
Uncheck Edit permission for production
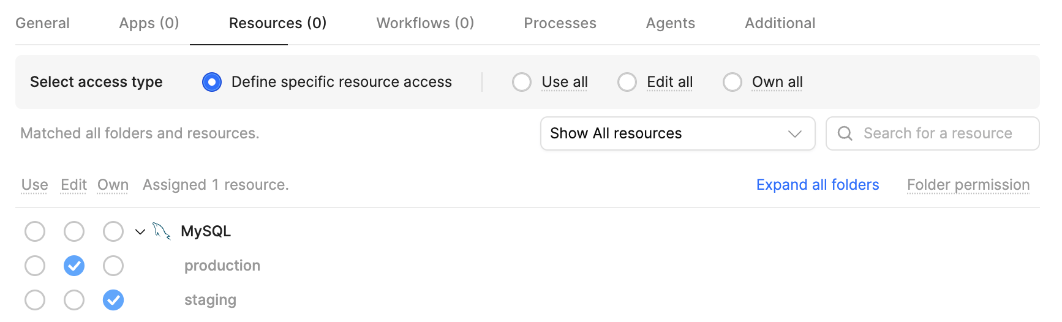coord(74,266)
